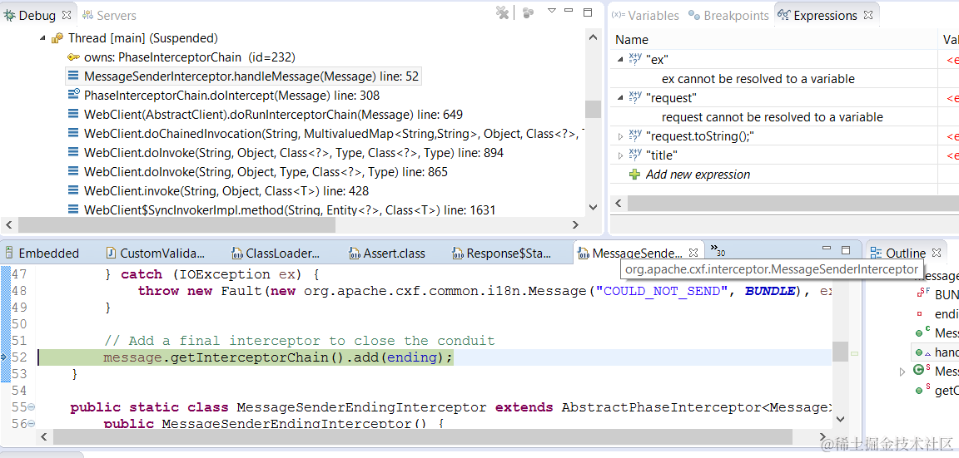Click Debug view scroll down arrow

(x=593, y=208)
